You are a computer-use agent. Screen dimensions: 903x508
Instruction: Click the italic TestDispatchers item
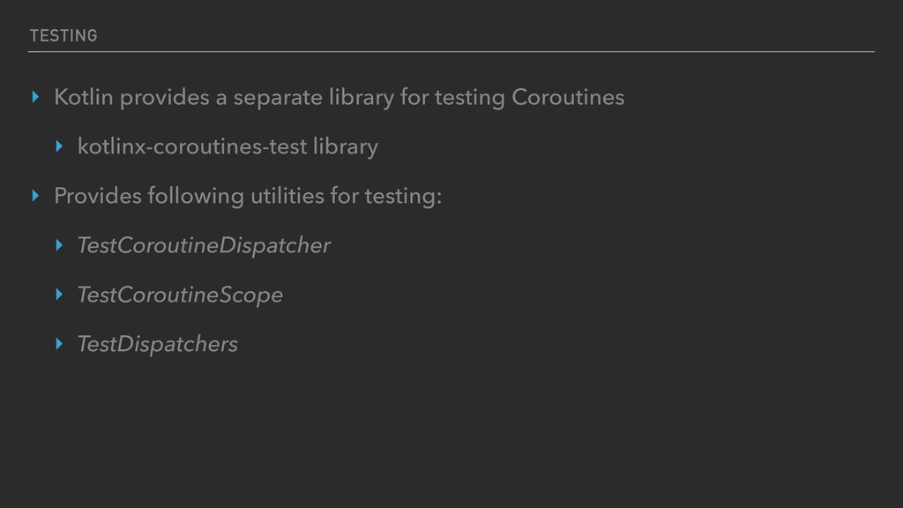tap(157, 344)
